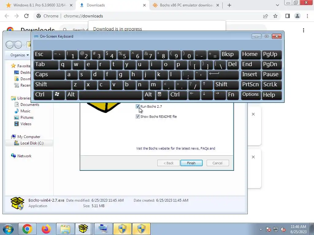The width and height of the screenshot is (314, 235).
Task: Click the muted volume tray icon
Action: click(283, 229)
